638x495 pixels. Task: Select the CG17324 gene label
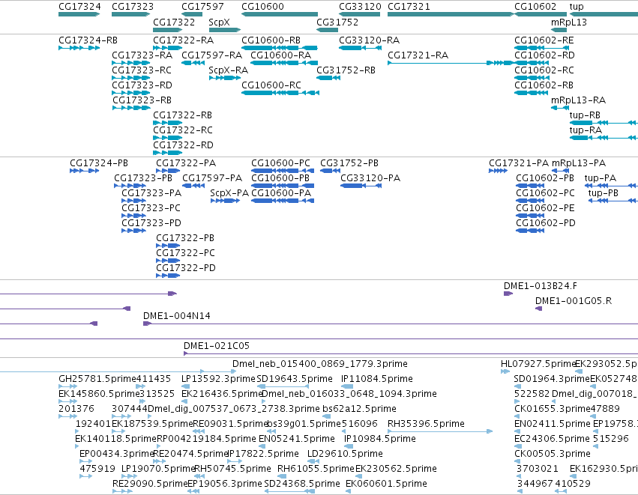click(x=79, y=7)
